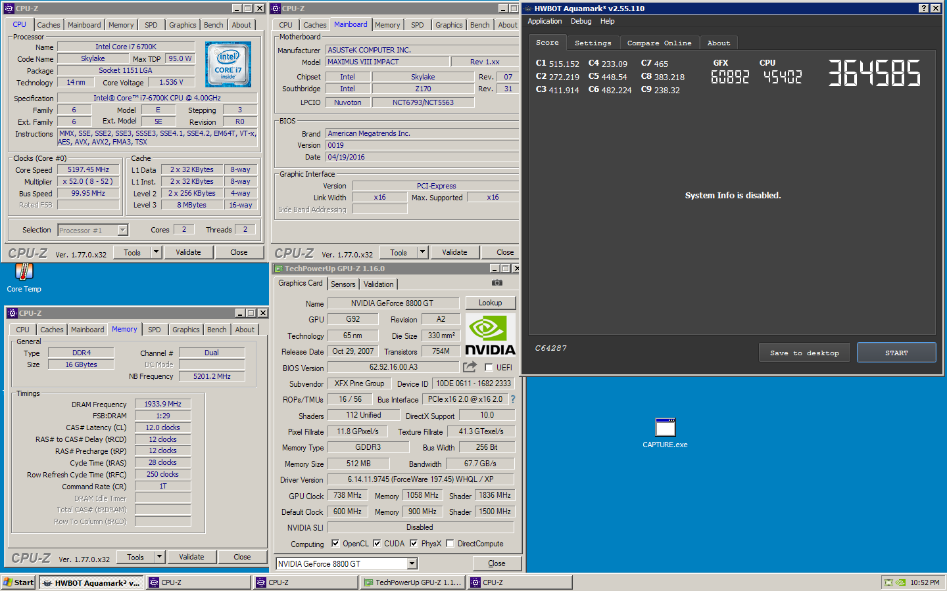Switch to SPD tab in the Memory window
The height and width of the screenshot is (591, 947).
coord(155,330)
